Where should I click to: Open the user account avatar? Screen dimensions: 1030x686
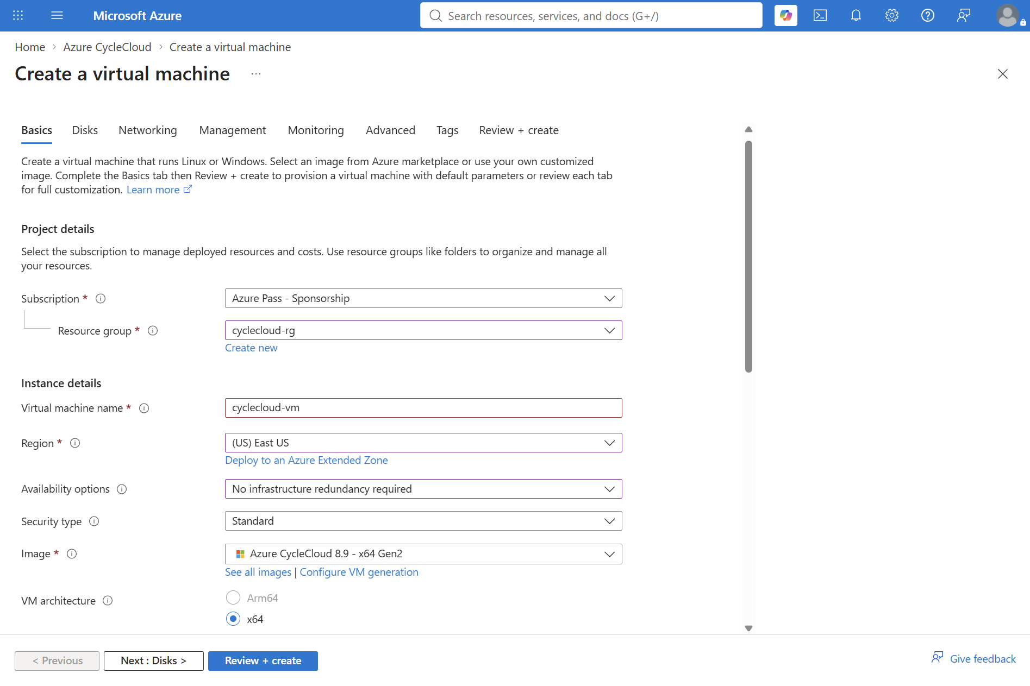click(x=1008, y=16)
